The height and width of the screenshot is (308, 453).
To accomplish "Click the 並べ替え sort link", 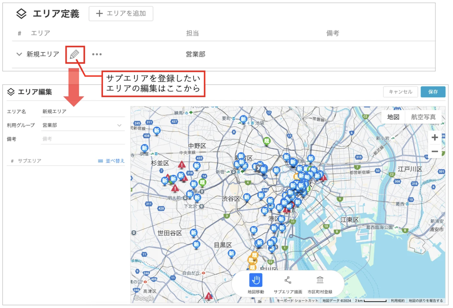I will pyautogui.click(x=111, y=161).
